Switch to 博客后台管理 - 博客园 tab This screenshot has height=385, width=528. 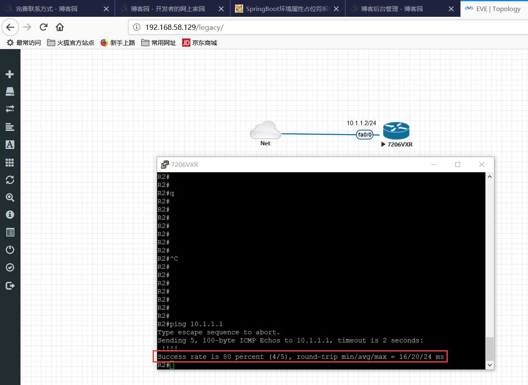tap(403, 9)
